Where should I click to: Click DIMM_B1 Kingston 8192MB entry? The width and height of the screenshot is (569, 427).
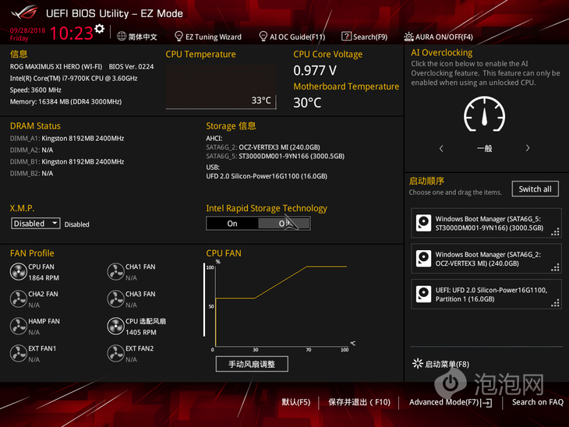click(x=67, y=161)
